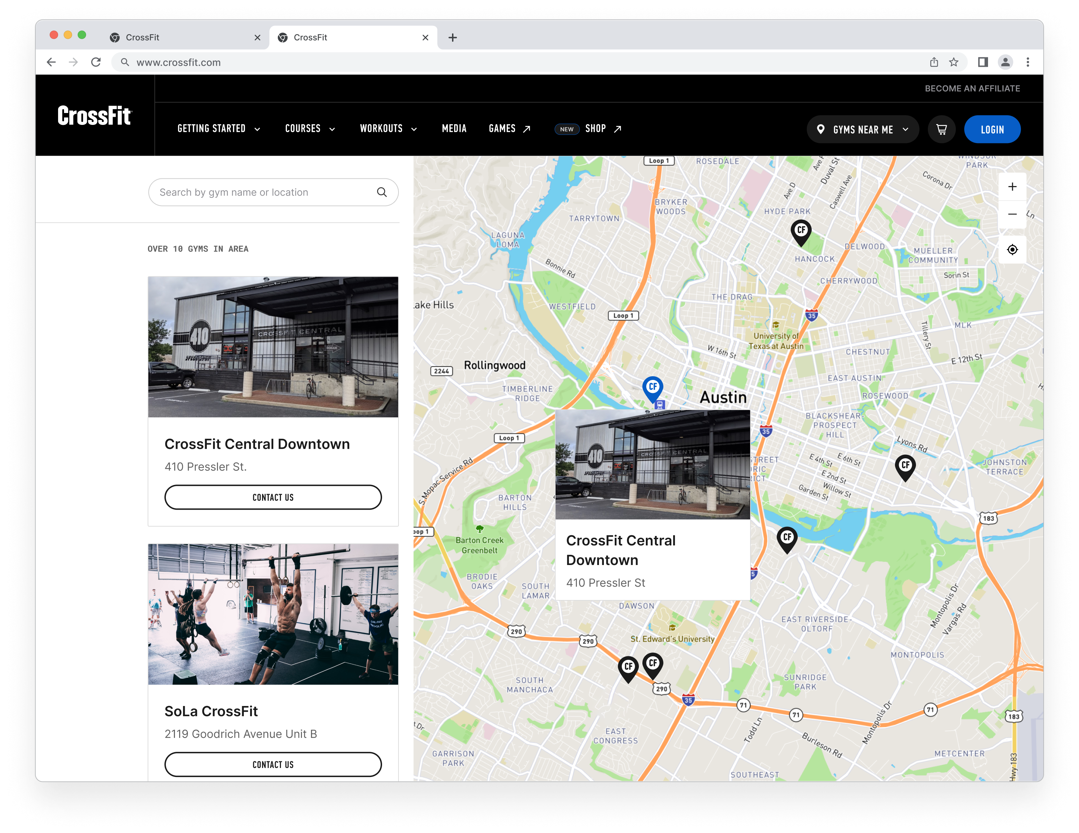Viewport: 1079px width, 833px height.
Task: Click the Over 10 Gyms in Area heading
Action: point(198,248)
